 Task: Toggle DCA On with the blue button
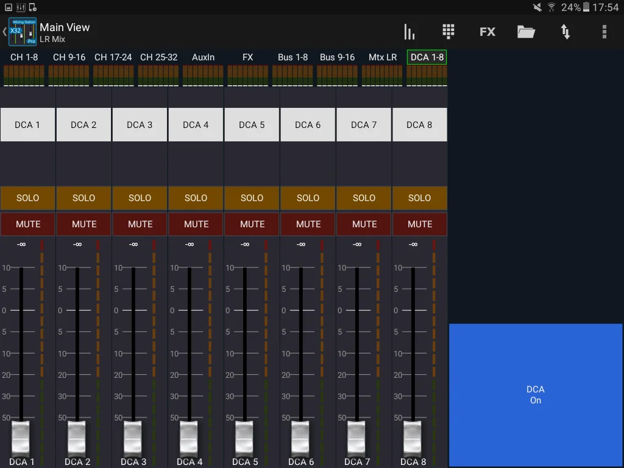pos(536,395)
